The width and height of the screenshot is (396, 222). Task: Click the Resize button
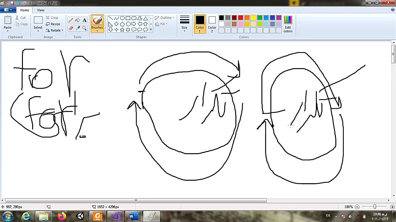53,24
